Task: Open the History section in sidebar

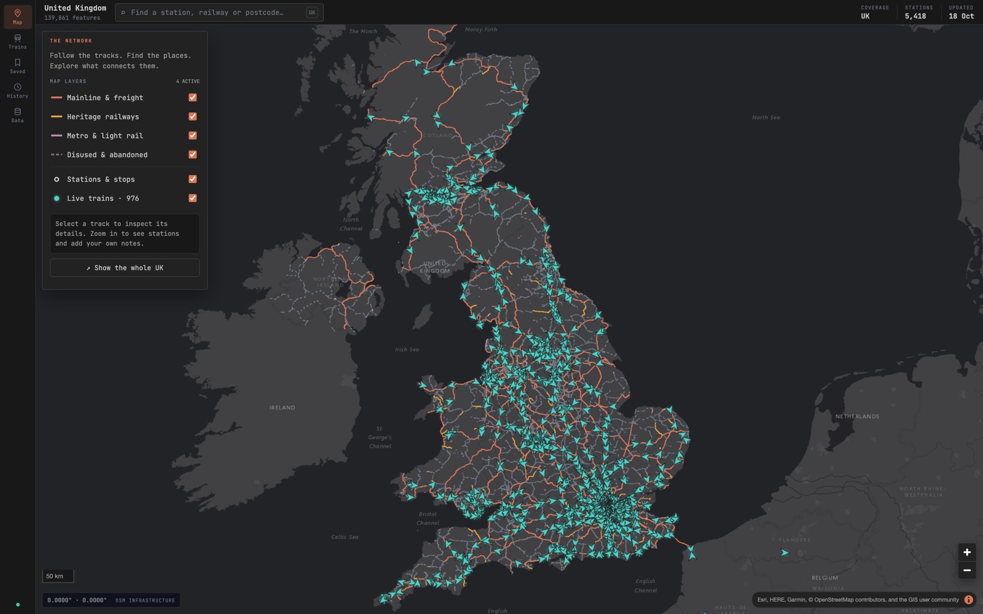Action: tap(17, 90)
